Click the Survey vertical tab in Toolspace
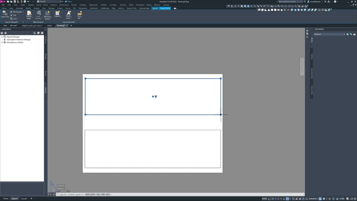 tap(45, 73)
